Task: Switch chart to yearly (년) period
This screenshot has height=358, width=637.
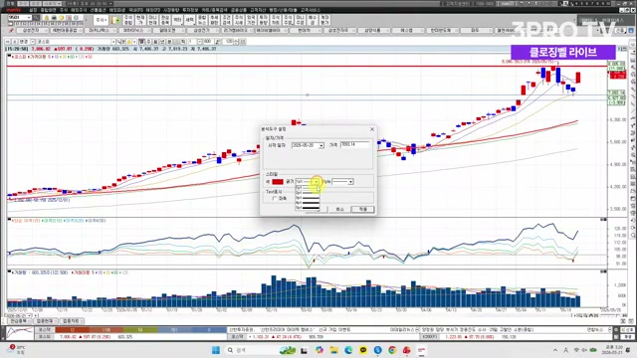Action: point(162,42)
